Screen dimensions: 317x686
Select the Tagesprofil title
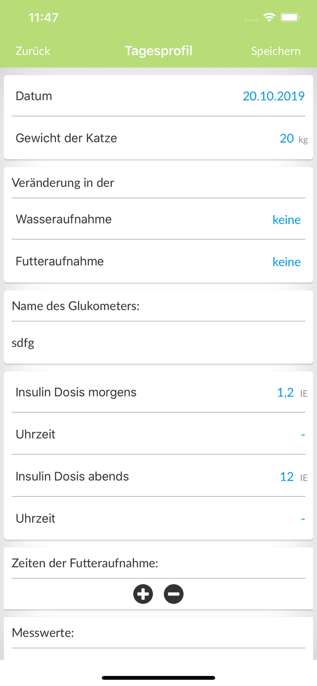[158, 51]
